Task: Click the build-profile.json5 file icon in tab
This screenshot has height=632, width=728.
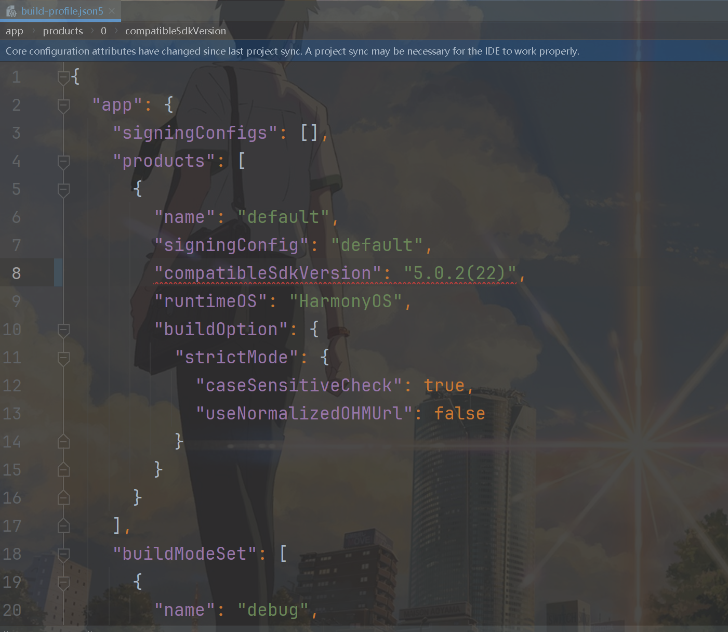Action: point(11,11)
